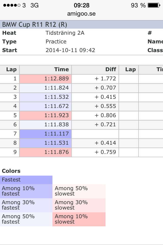Viewport: 163px width, 245px height.
Task: Select fastest lap time 1:11.117
Action: click(46, 134)
